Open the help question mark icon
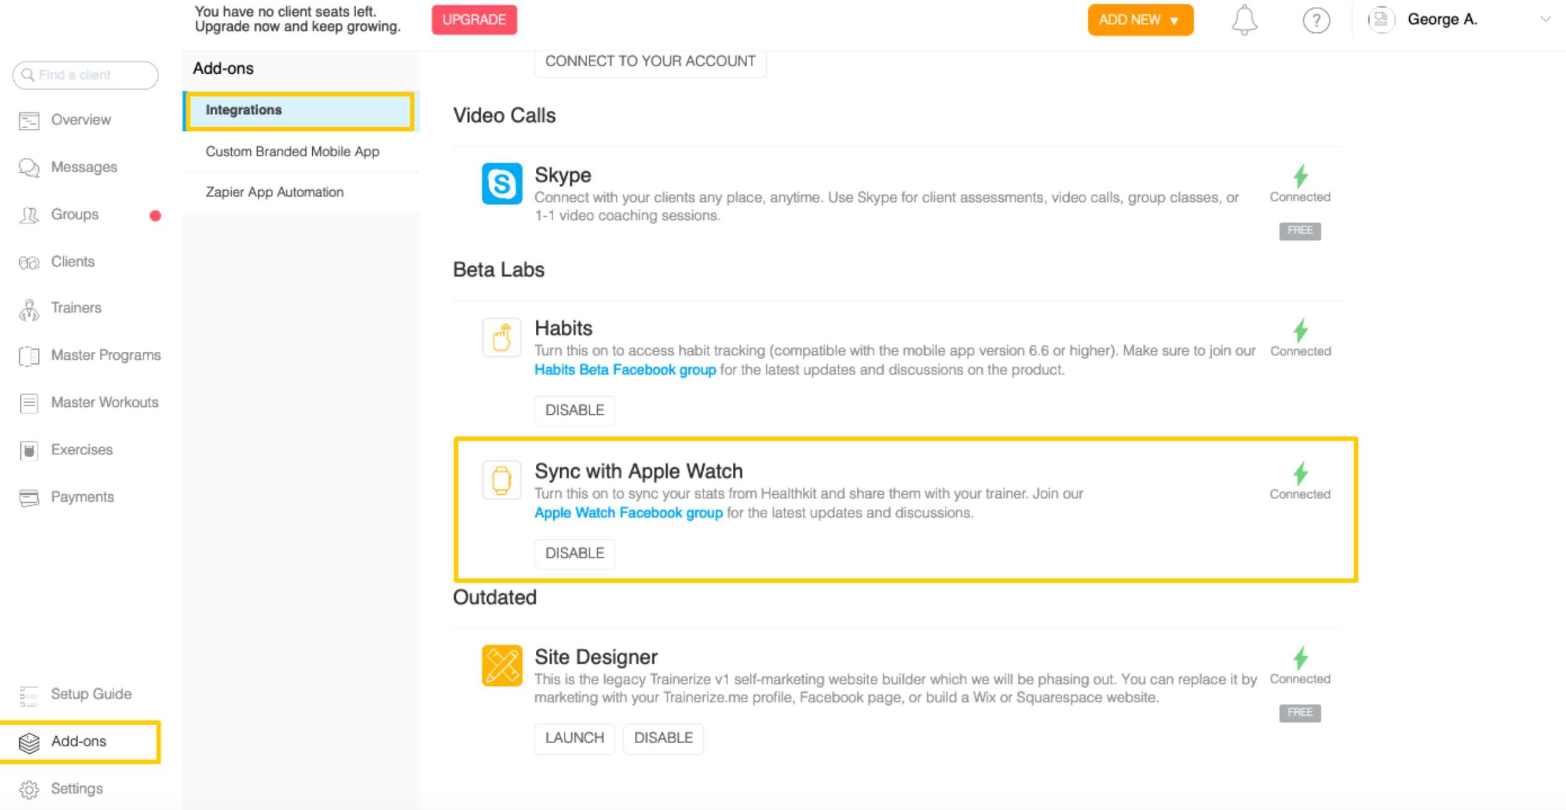This screenshot has height=810, width=1566. click(x=1316, y=20)
